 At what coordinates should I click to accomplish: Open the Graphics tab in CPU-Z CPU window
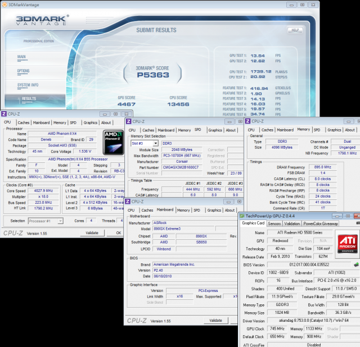click(91, 122)
